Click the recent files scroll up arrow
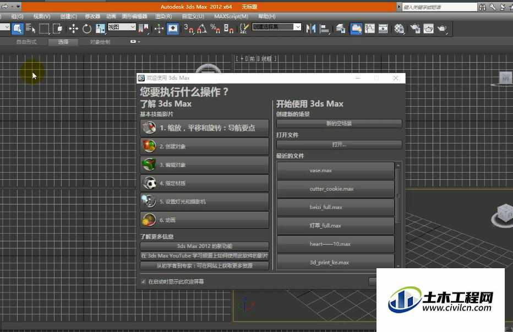Screen dimensions: 513x332 click(x=398, y=165)
